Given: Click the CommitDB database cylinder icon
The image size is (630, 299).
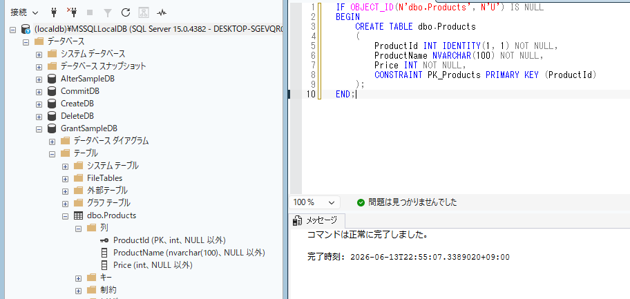Looking at the screenshot, I should pyautogui.click(x=51, y=91).
